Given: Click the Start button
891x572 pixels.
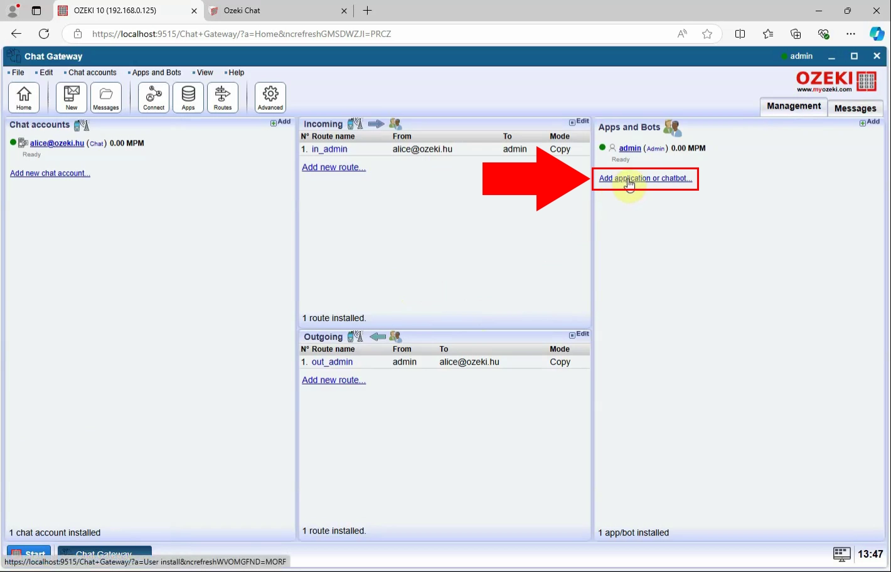Looking at the screenshot, I should pos(29,553).
